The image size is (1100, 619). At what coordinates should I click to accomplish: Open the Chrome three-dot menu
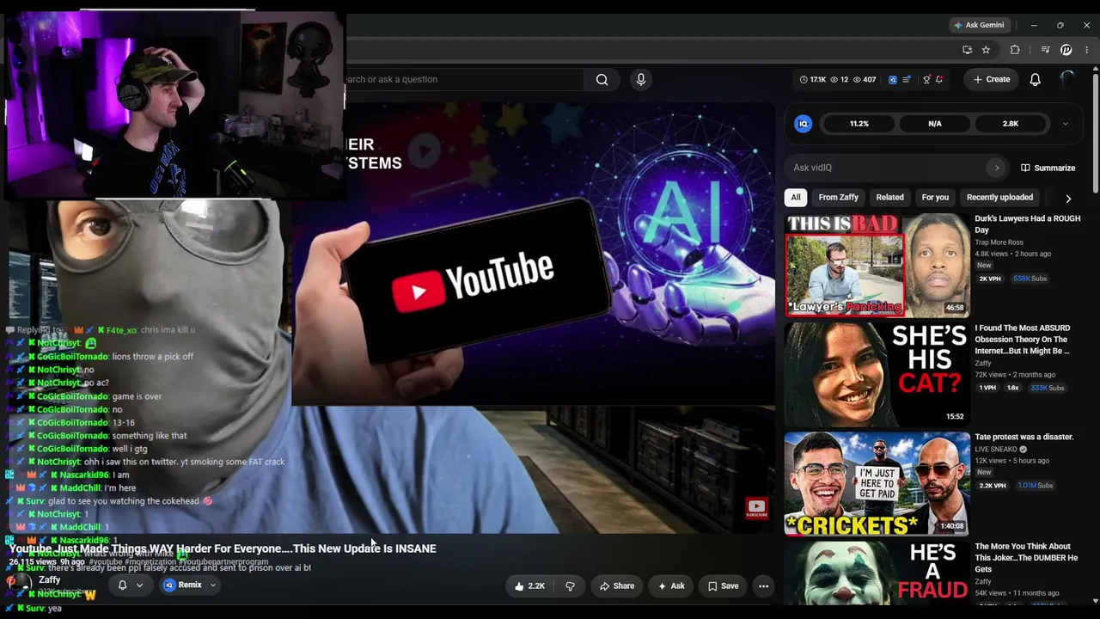pos(1086,50)
